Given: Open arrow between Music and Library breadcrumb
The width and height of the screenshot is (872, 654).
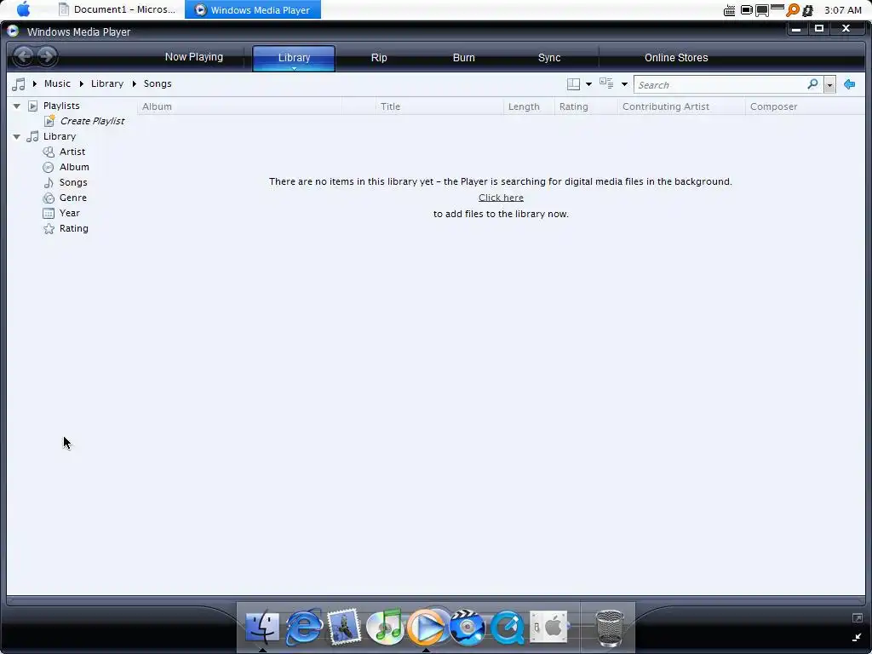Looking at the screenshot, I should [81, 83].
